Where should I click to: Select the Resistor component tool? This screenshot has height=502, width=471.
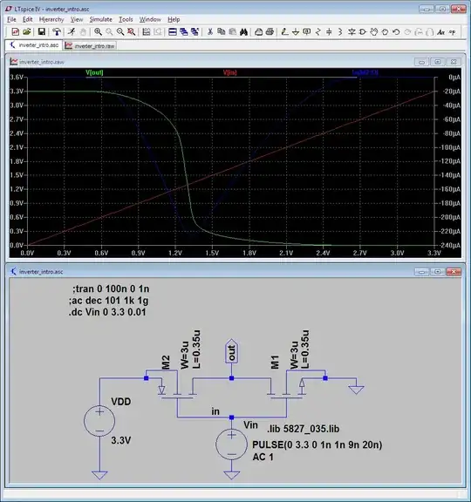click(317, 31)
